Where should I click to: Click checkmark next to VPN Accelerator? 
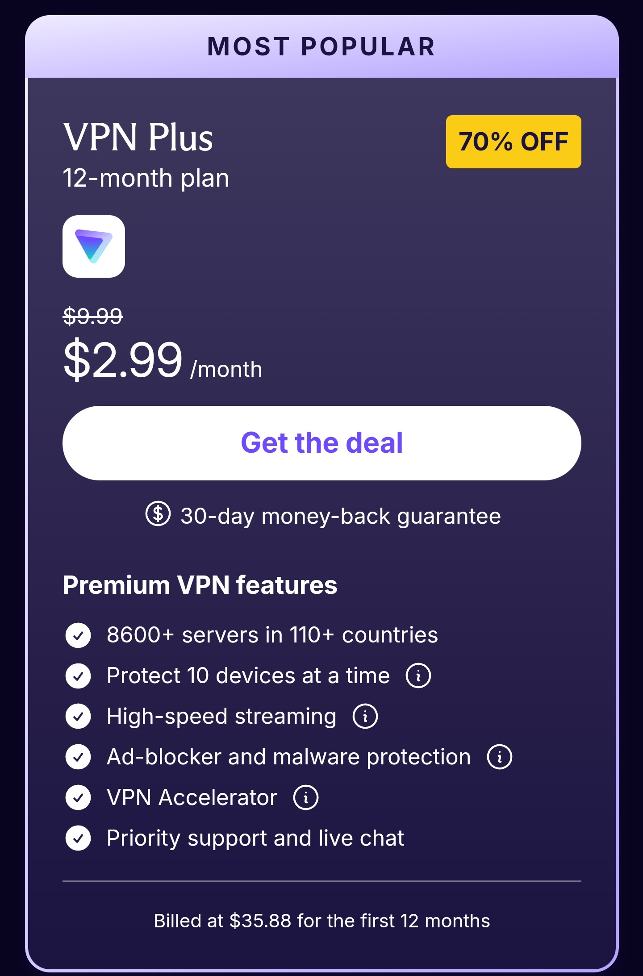point(78,797)
